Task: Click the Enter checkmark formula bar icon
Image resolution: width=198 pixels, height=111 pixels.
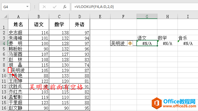Action: [55, 7]
